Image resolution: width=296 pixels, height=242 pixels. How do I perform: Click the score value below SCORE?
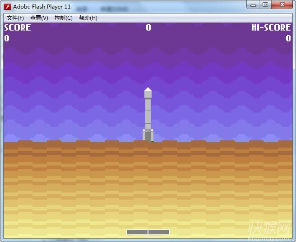pos(7,38)
